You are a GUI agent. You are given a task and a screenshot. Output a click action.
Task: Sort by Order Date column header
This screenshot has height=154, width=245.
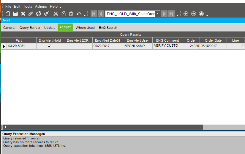click(x=213, y=40)
